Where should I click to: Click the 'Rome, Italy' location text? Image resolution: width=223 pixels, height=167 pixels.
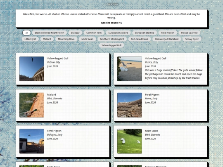(x=151, y=99)
